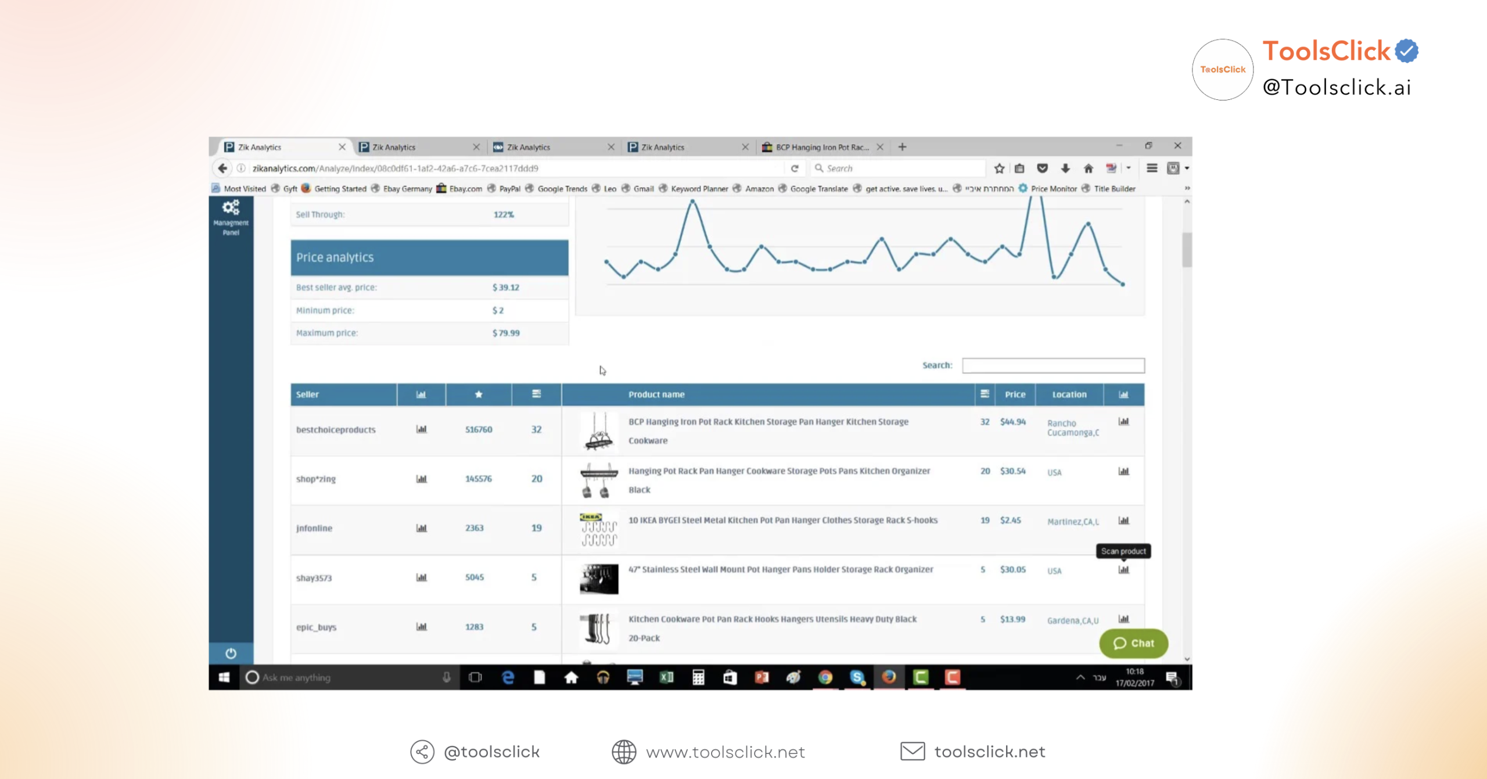1487x779 pixels.
Task: Show hidden system tray icons
Action: point(1080,677)
